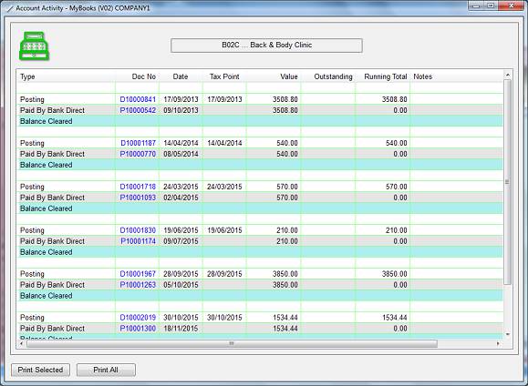
Task: Select the date 09/10/2013
Action: coord(181,110)
